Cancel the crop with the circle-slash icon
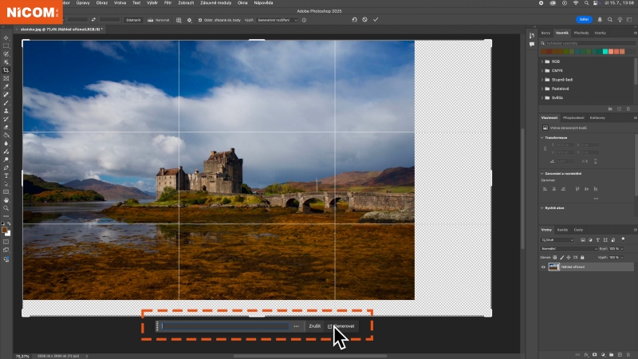This screenshot has height=359, width=638. [x=365, y=19]
